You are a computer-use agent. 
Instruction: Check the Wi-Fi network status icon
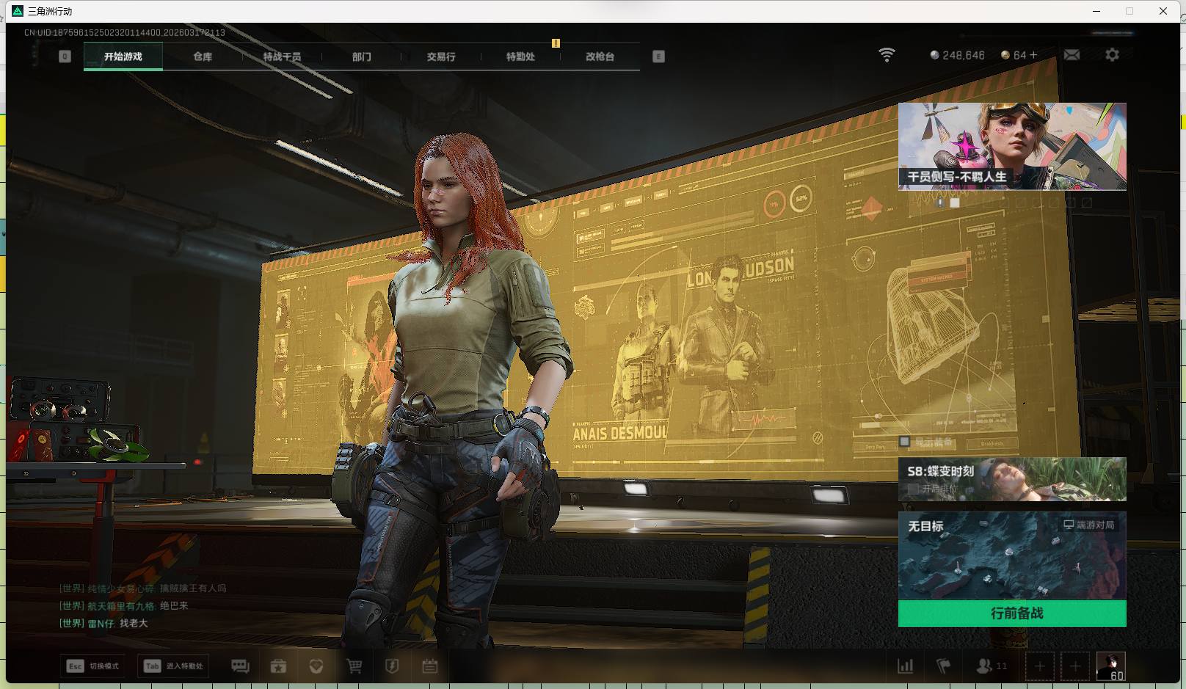(887, 55)
